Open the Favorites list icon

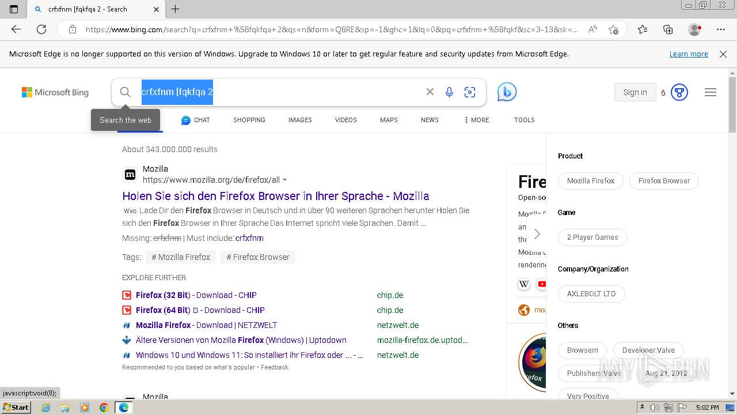643,29
